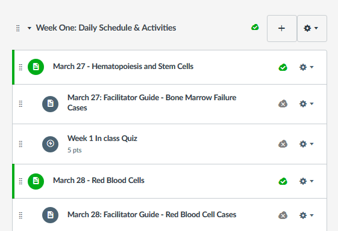Add item to Week One module with plus button
338x231 pixels.
(282, 28)
